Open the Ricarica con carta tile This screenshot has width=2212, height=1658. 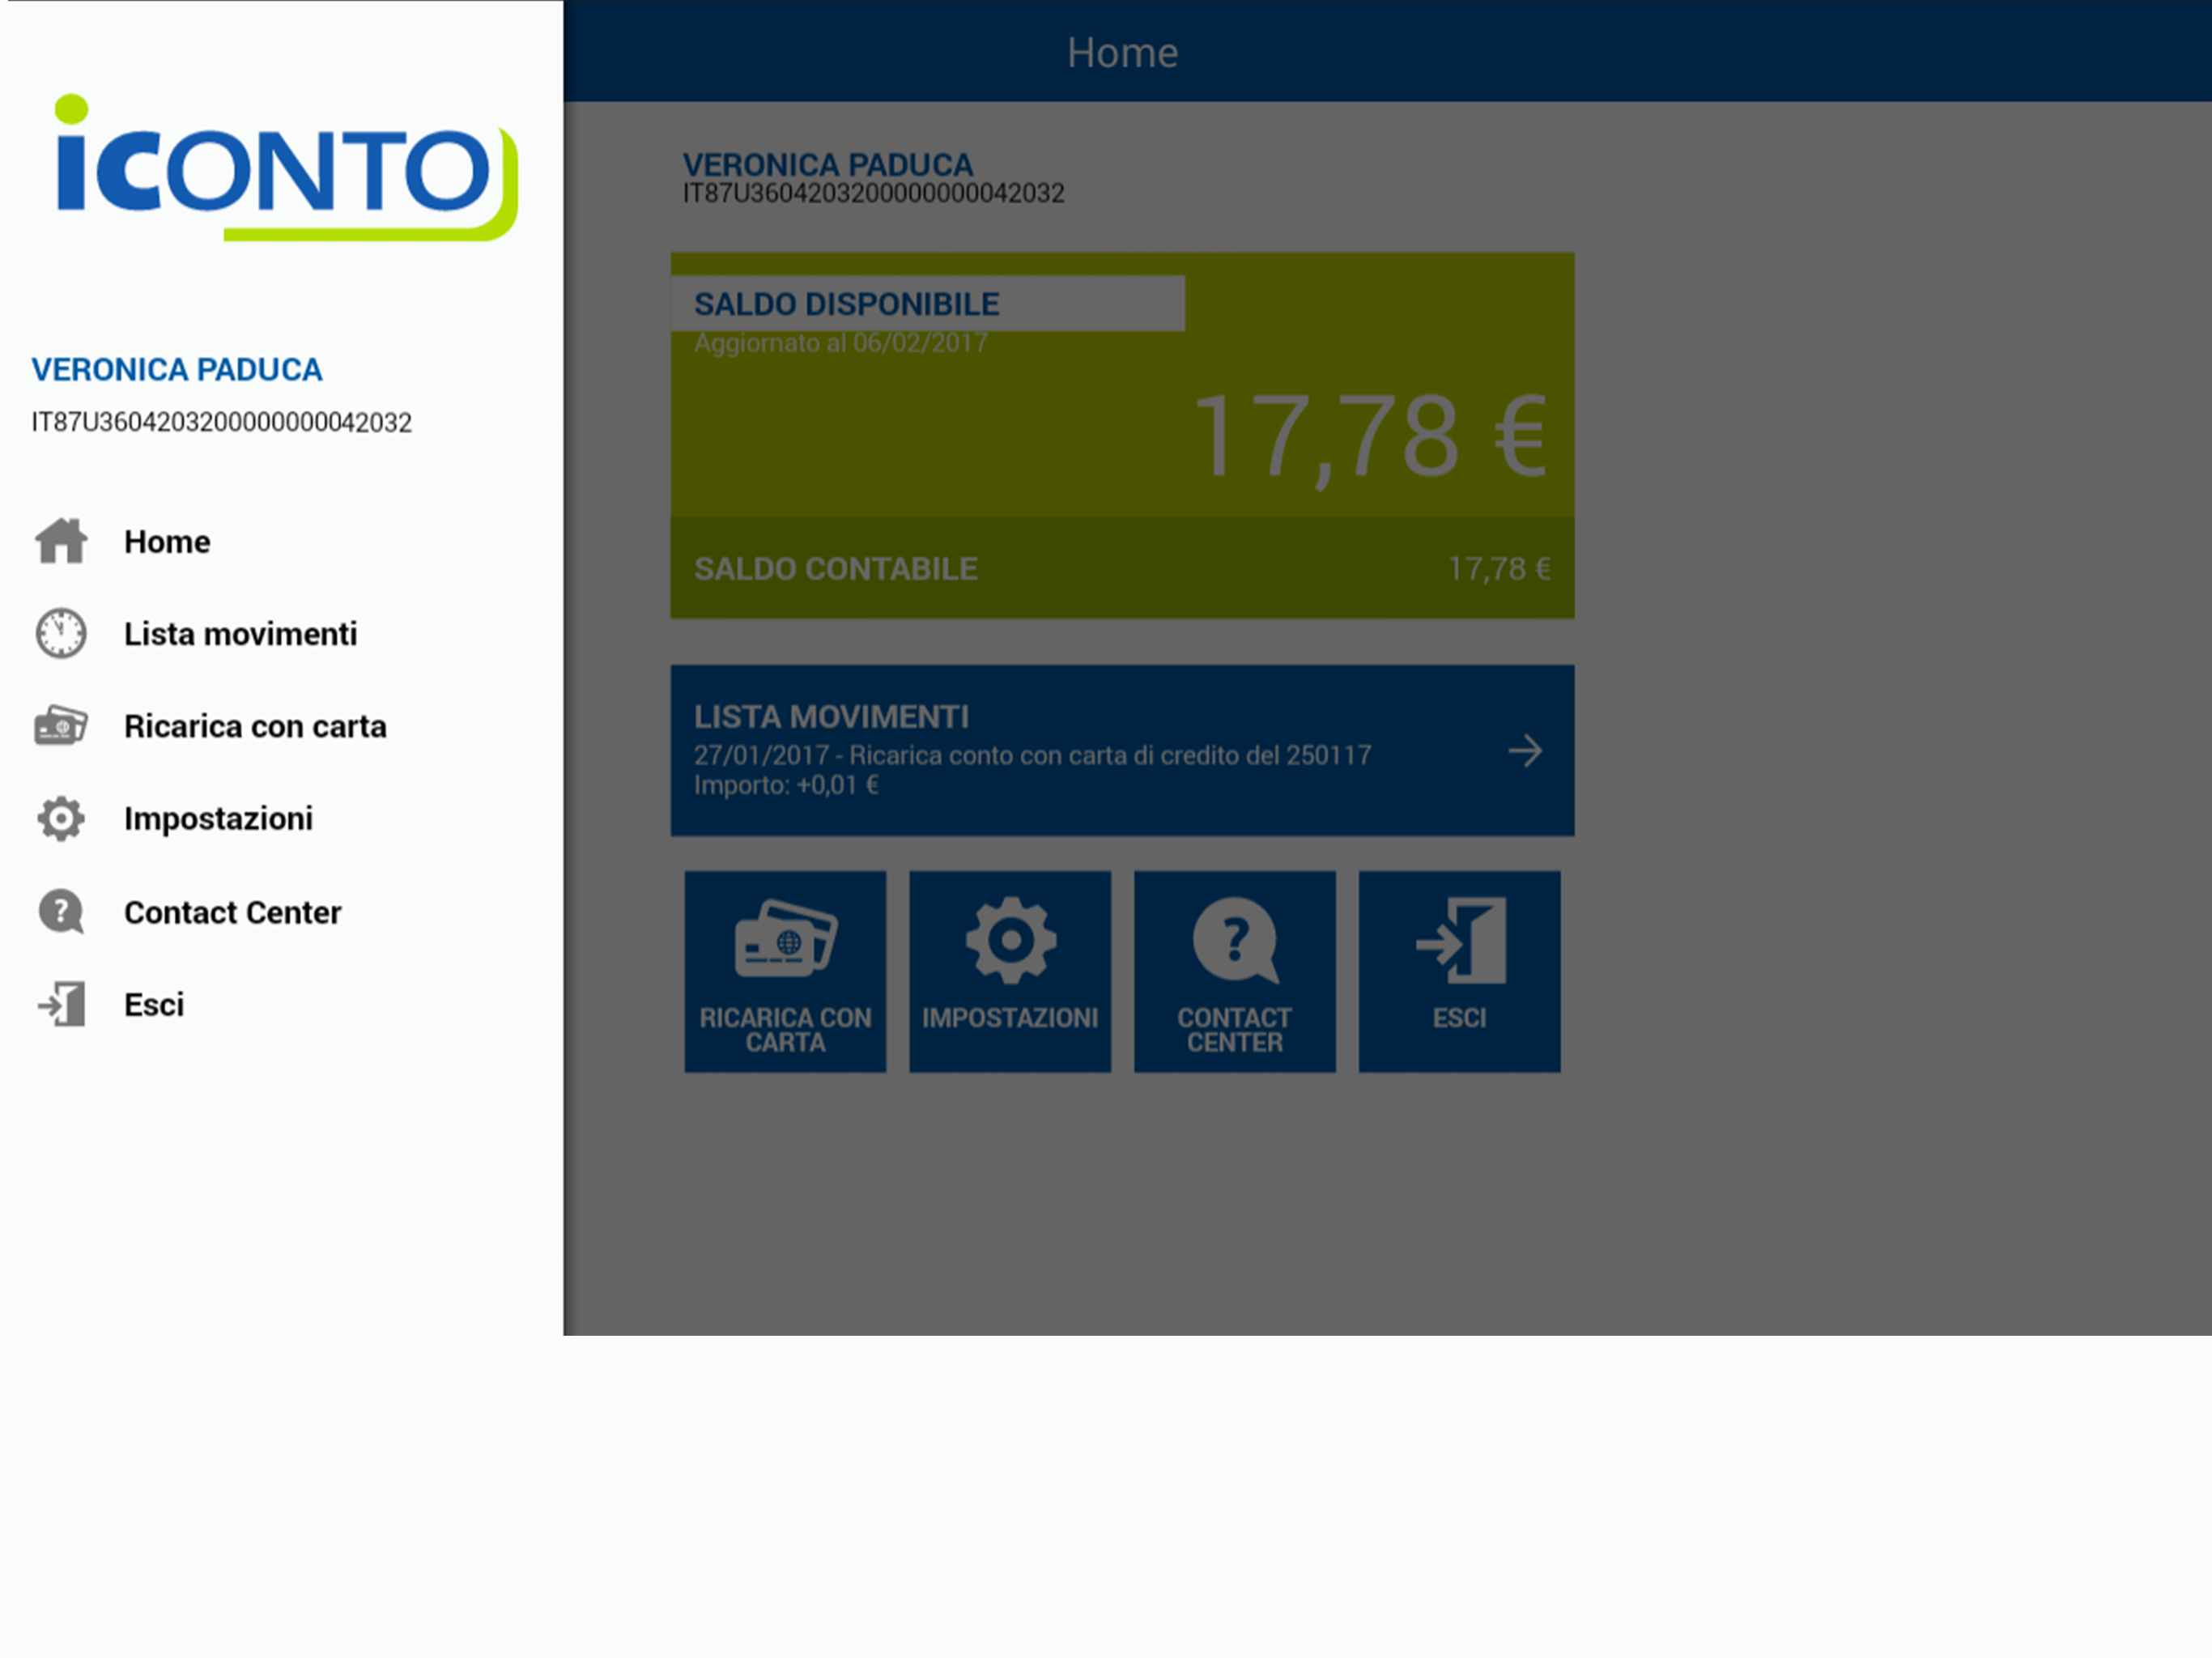785,971
